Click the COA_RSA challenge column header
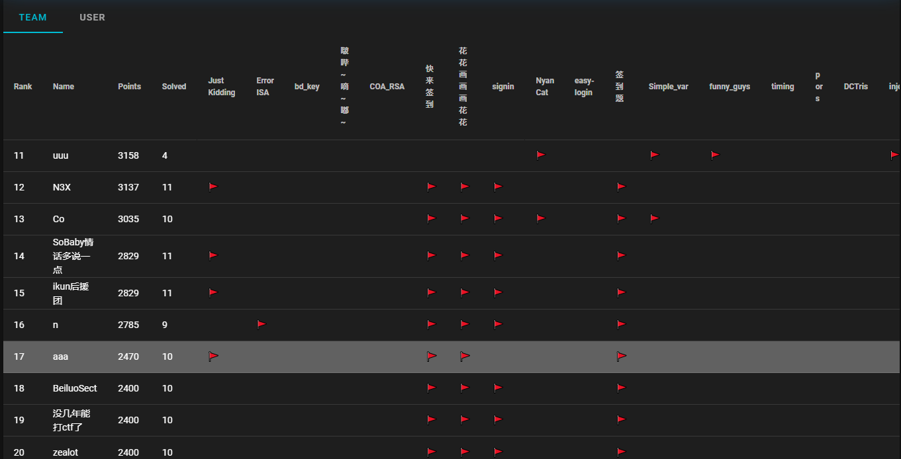Screen dimensions: 901x459 tap(387, 87)
